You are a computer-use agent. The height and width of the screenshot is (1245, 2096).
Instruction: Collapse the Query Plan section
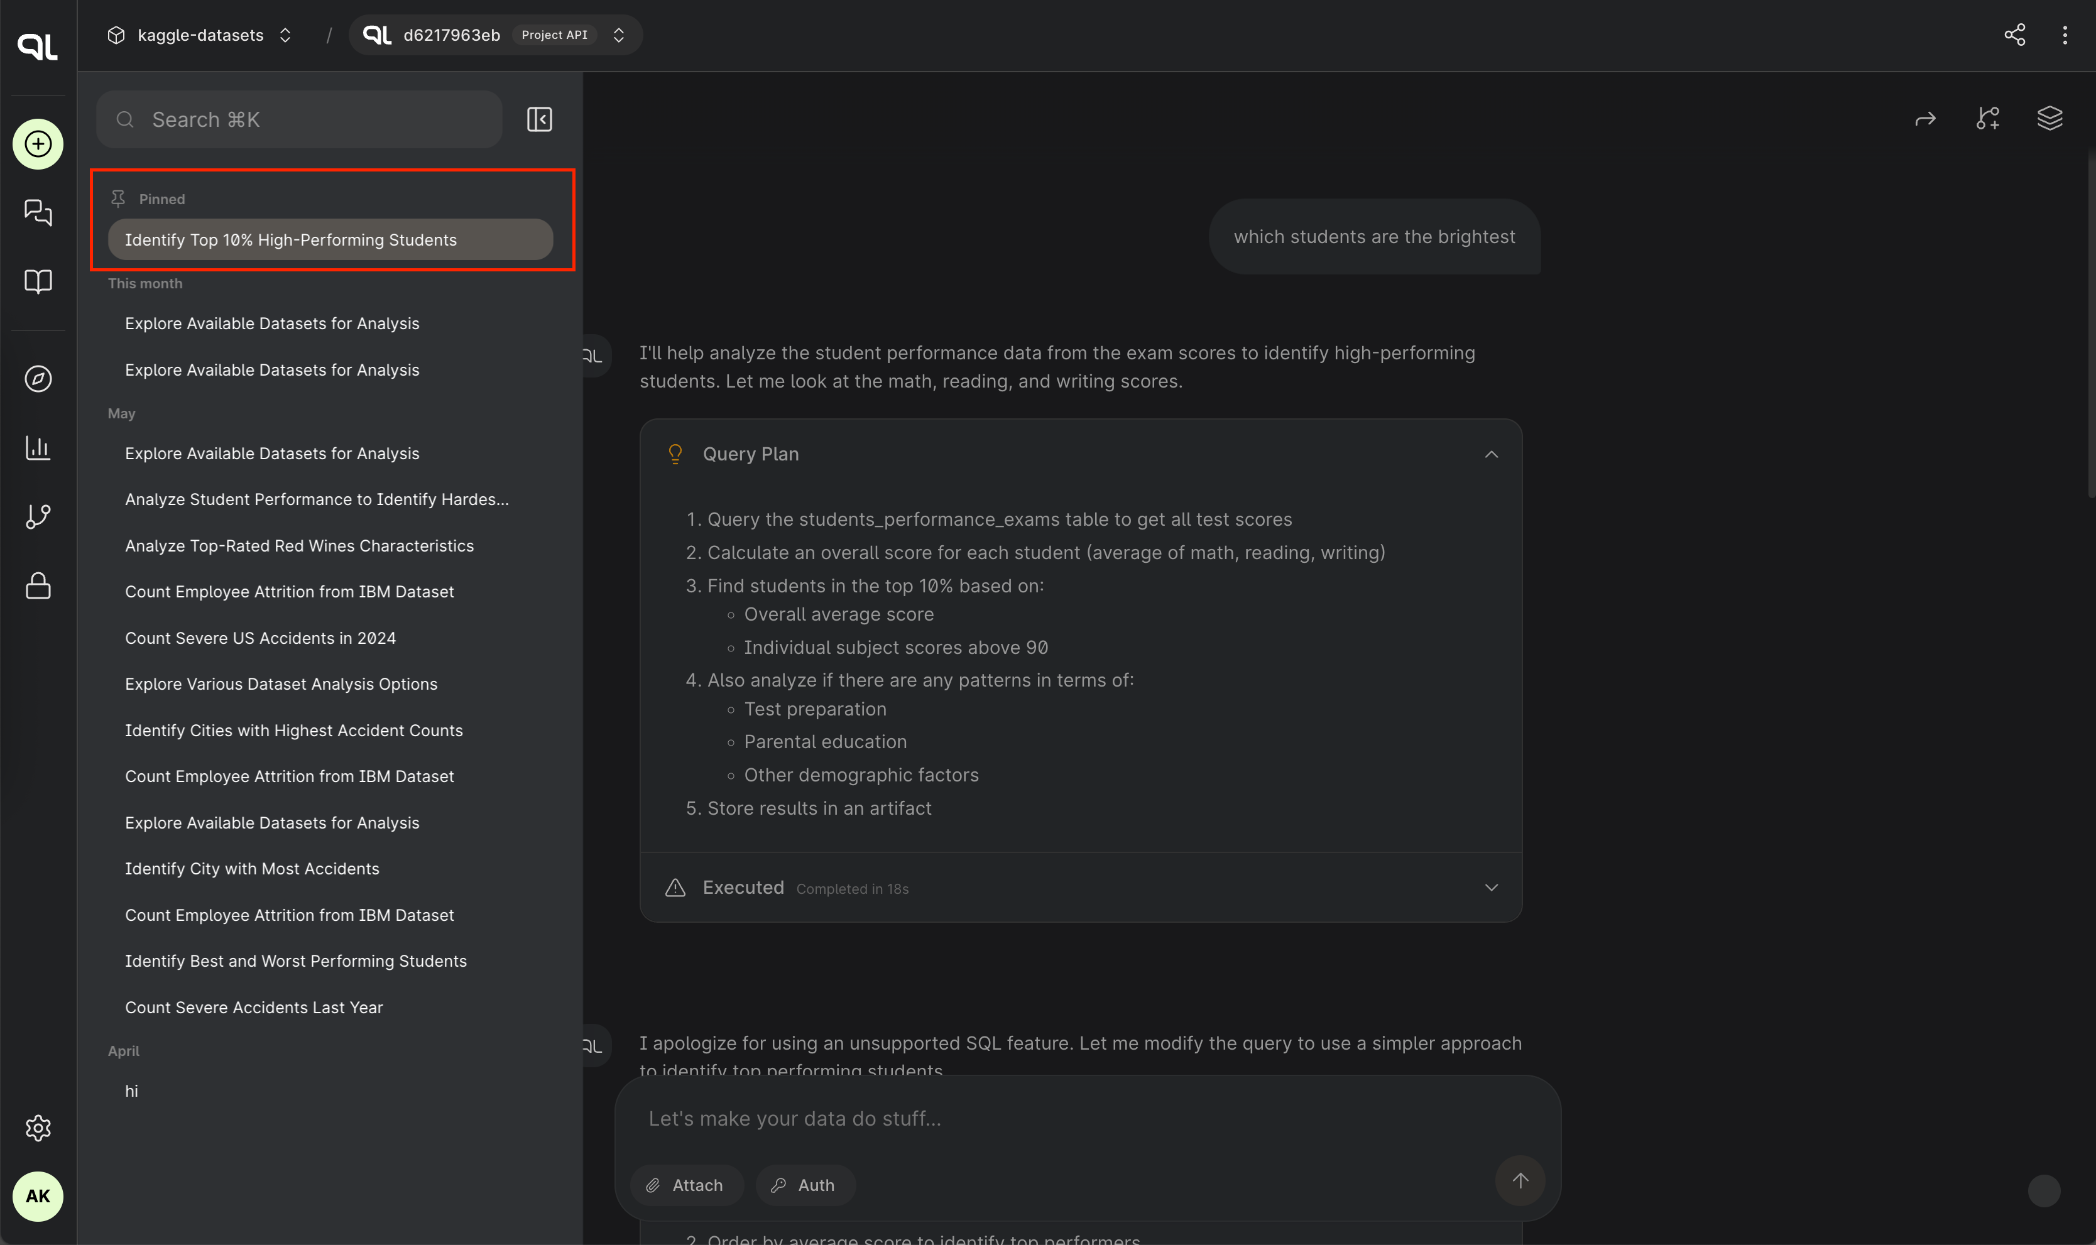pos(1491,454)
